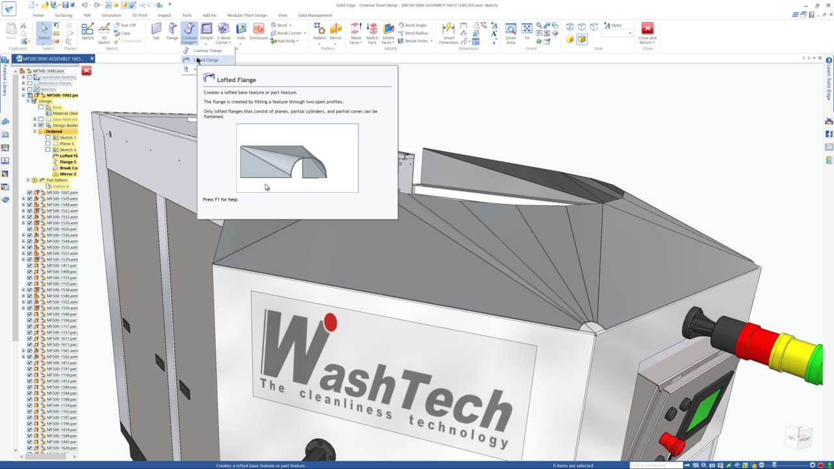The width and height of the screenshot is (834, 469).
Task: Open the Styles dropdown box
Action: 618,33
